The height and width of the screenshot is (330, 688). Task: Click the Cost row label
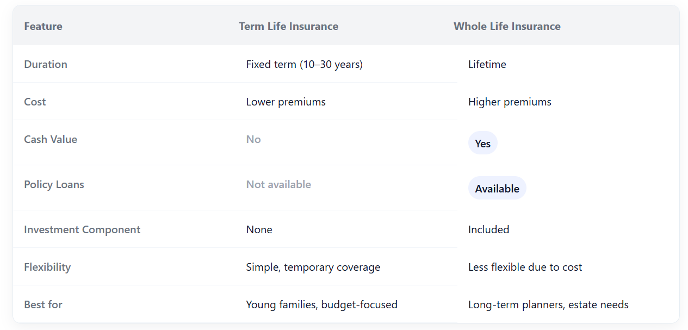(35, 102)
